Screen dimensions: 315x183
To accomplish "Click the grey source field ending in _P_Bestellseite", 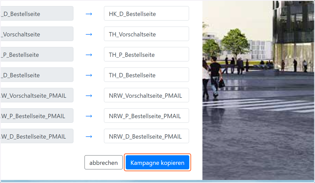I will point(37,54).
